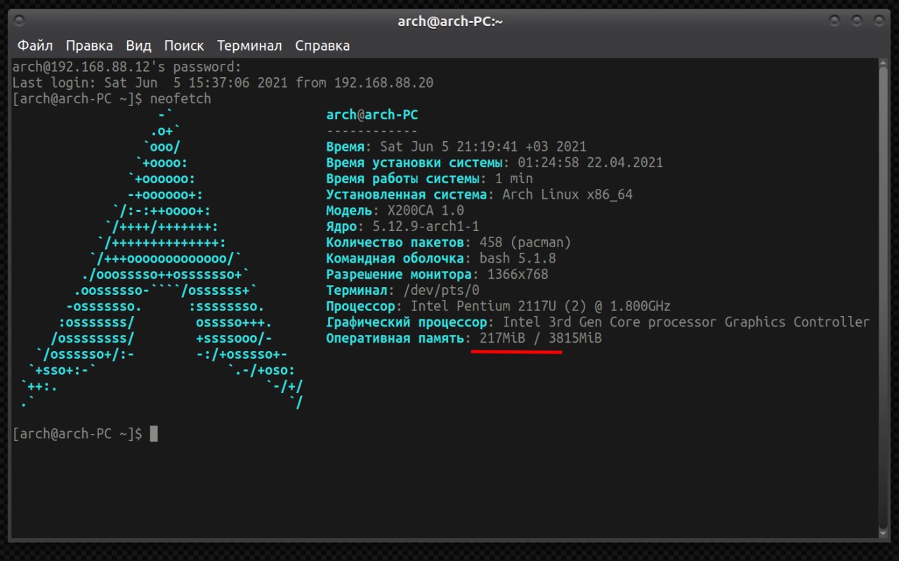Open the Справка menu
Image resolution: width=899 pixels, height=561 pixels.
(322, 46)
